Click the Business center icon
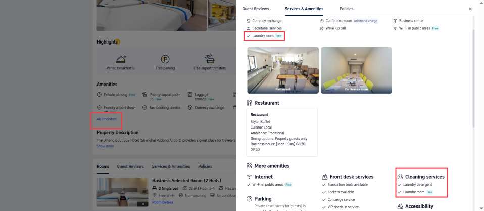Screen dimensions: 484x211 click(395, 21)
